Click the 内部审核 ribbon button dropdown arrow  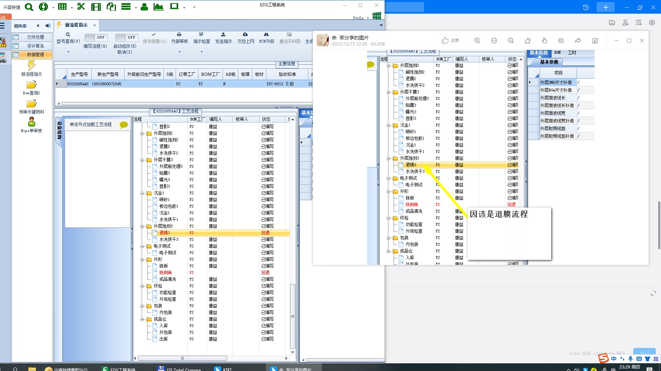[180, 52]
